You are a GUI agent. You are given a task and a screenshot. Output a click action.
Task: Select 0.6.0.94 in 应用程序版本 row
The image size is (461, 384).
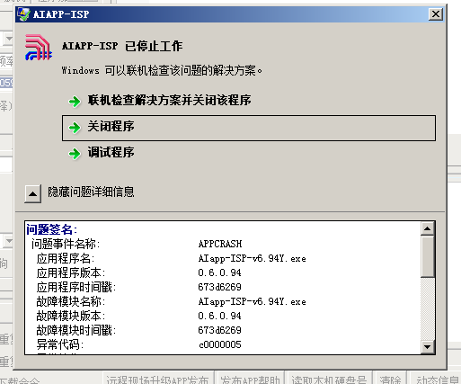[x=219, y=272]
